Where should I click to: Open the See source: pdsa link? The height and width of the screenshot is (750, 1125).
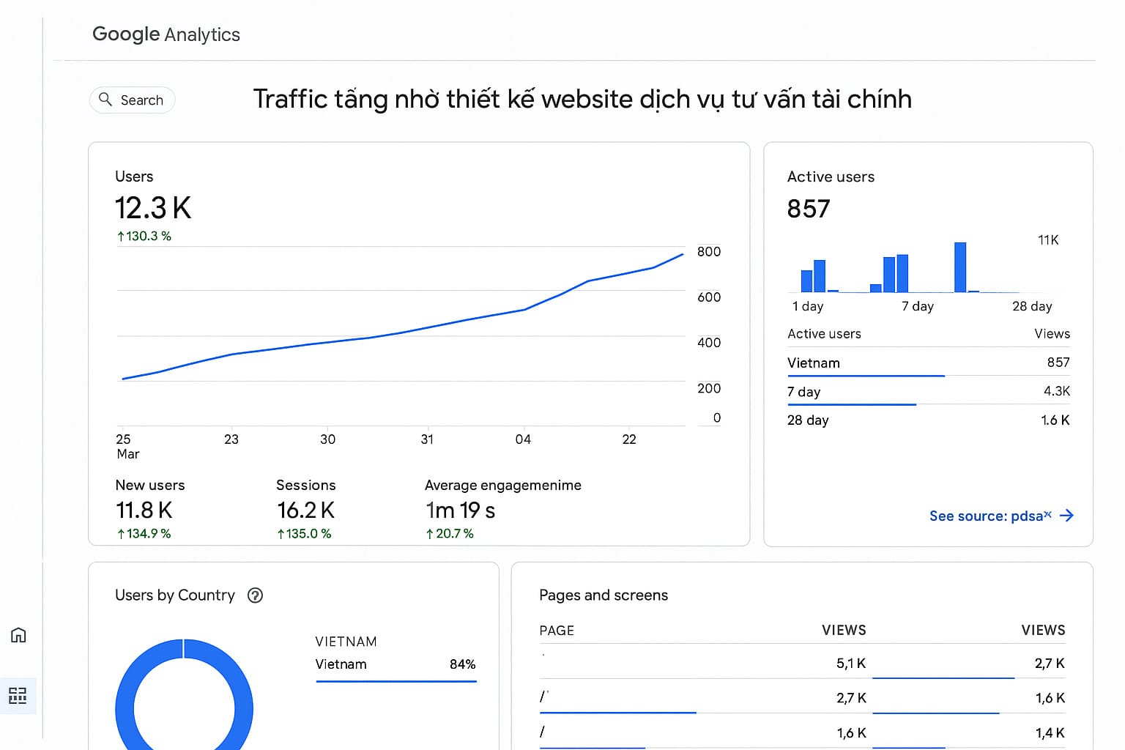(x=1001, y=516)
